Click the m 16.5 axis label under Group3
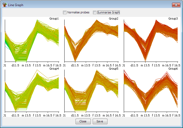Viewport: 183px width, 128px height. [167, 65]
